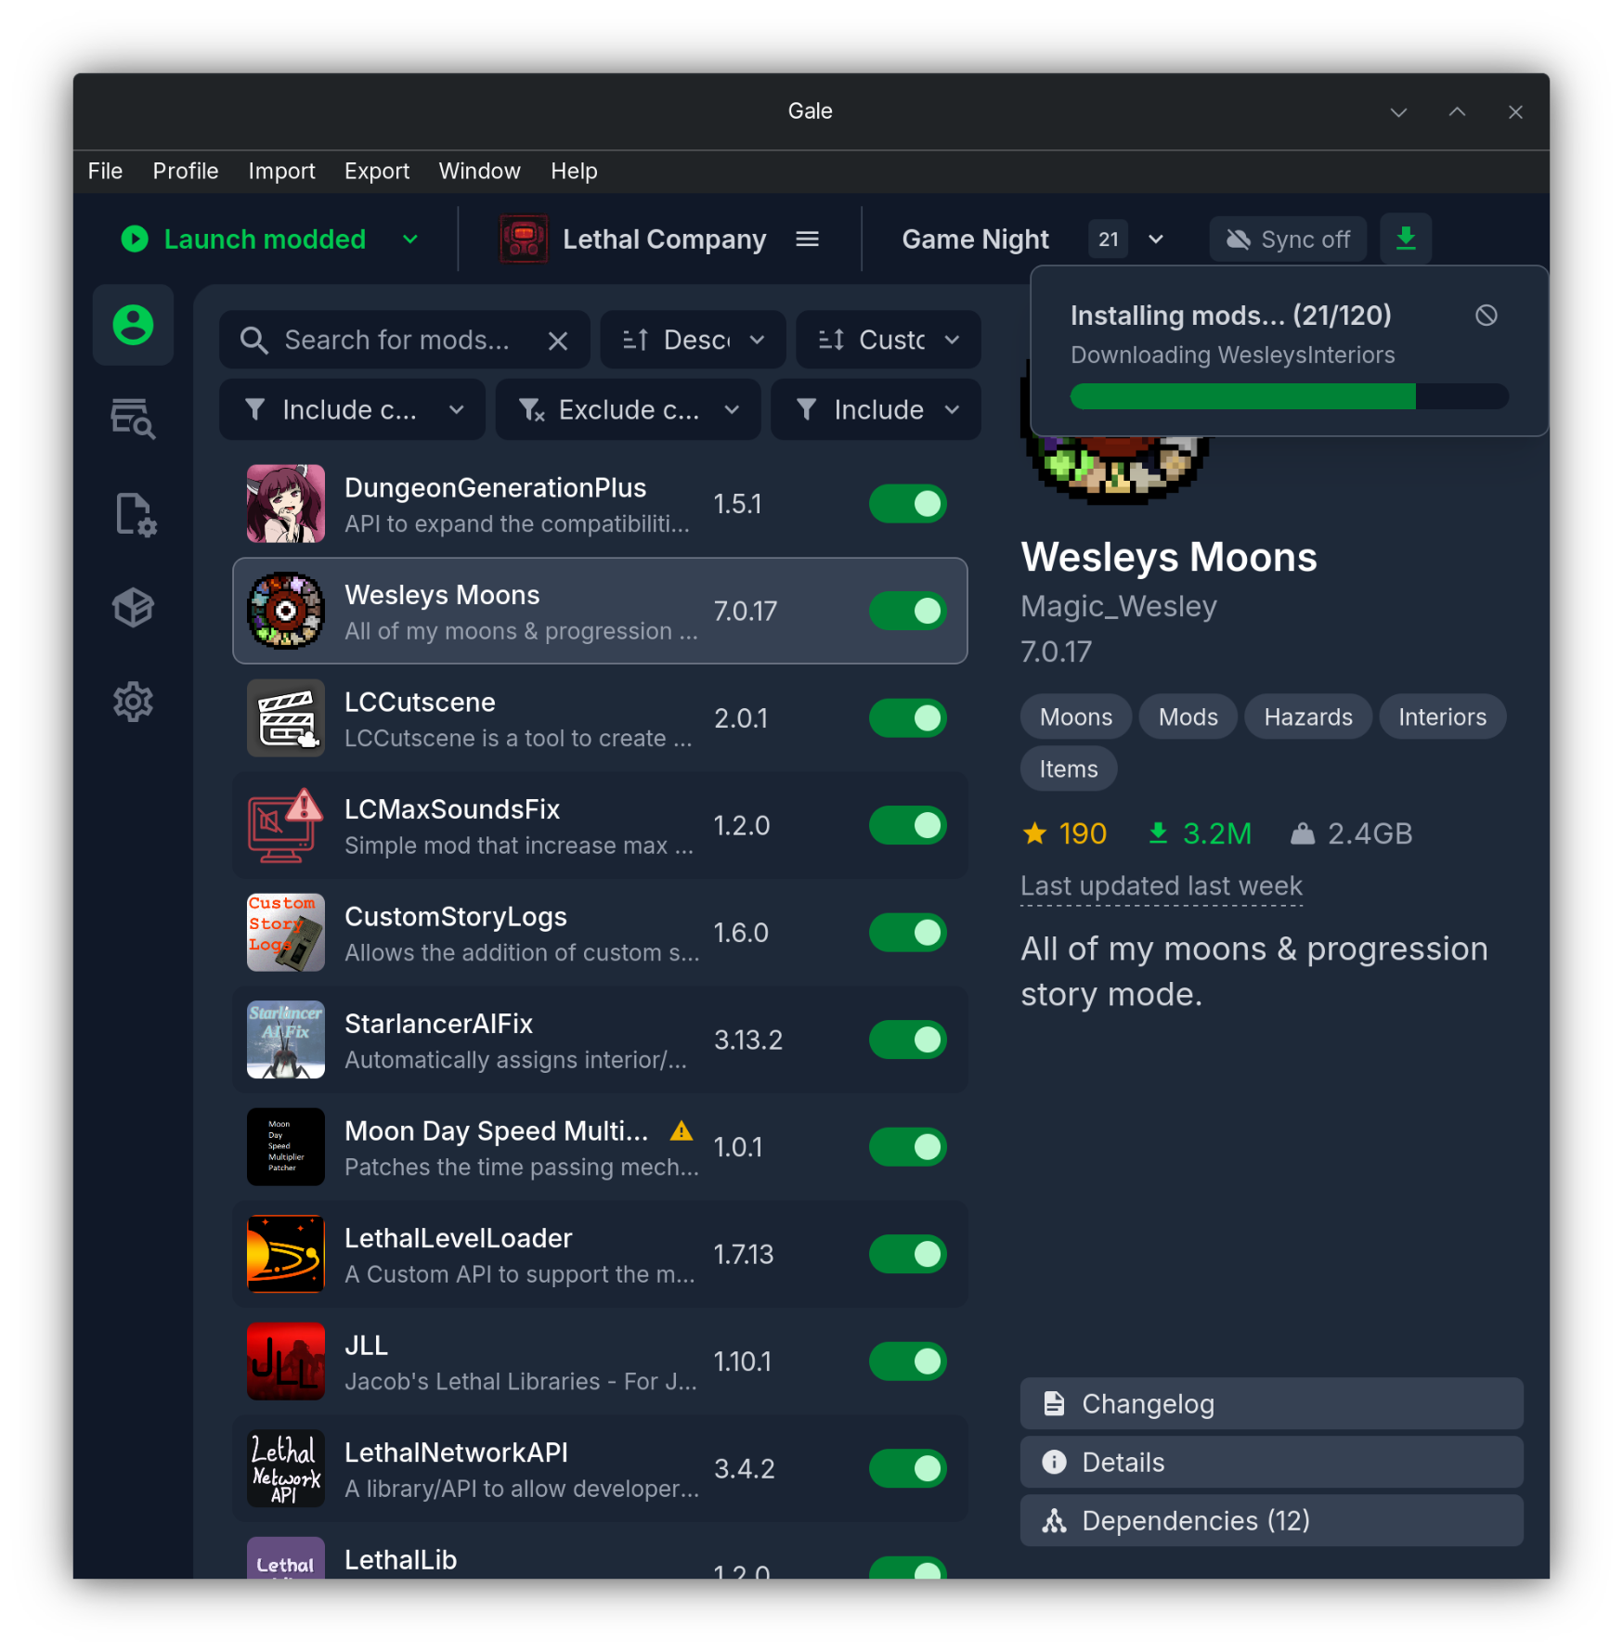Click the Search for mods field
This screenshot has width=1623, height=1652.
click(404, 341)
